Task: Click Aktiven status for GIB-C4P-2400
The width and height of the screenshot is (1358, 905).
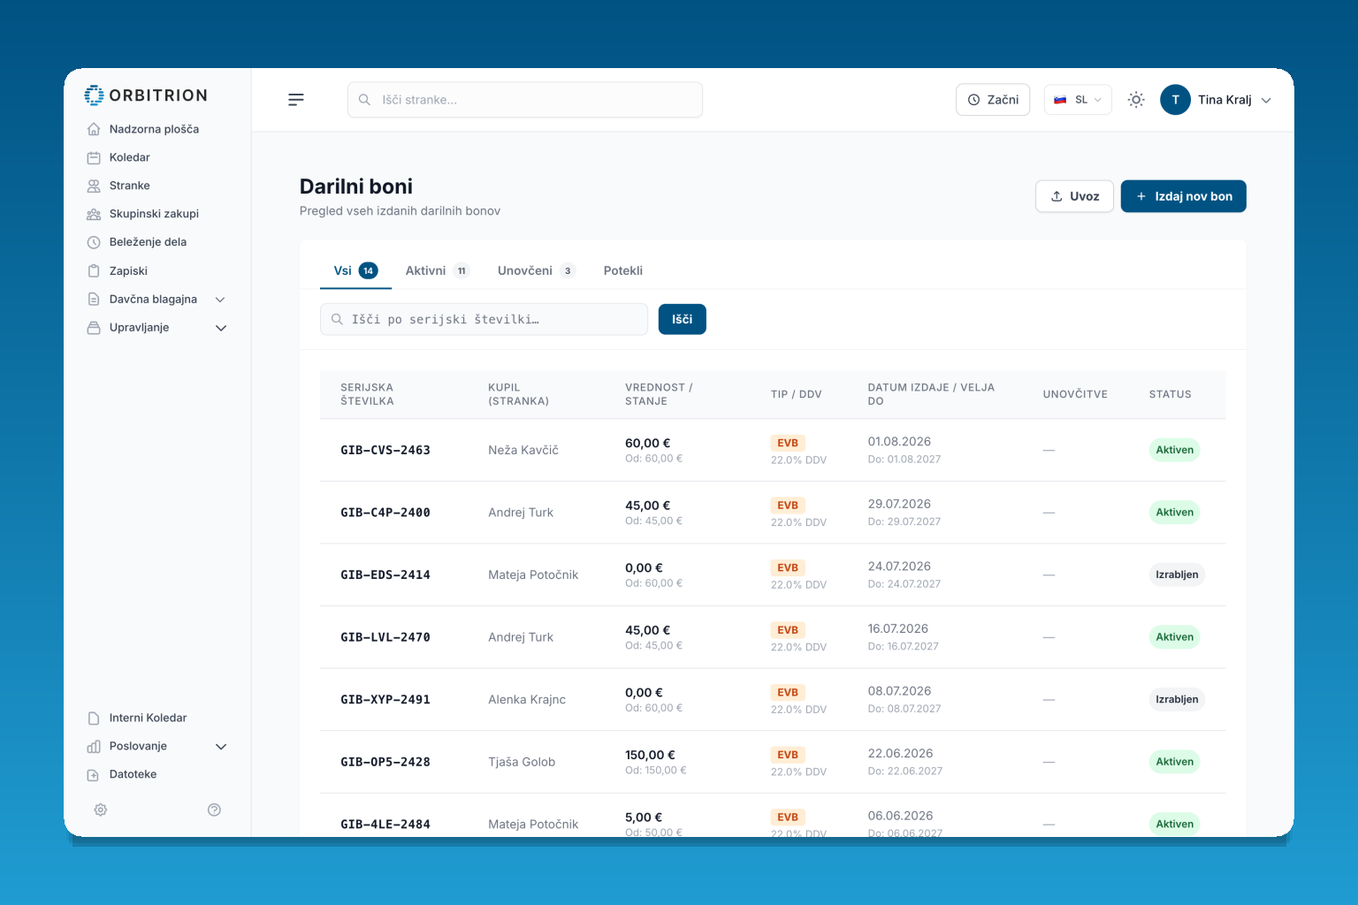Action: click(1174, 513)
